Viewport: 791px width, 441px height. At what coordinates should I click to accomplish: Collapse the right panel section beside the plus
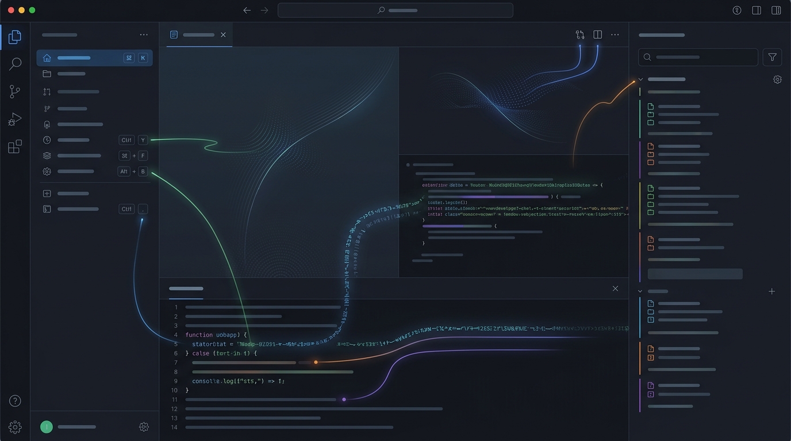click(x=640, y=291)
